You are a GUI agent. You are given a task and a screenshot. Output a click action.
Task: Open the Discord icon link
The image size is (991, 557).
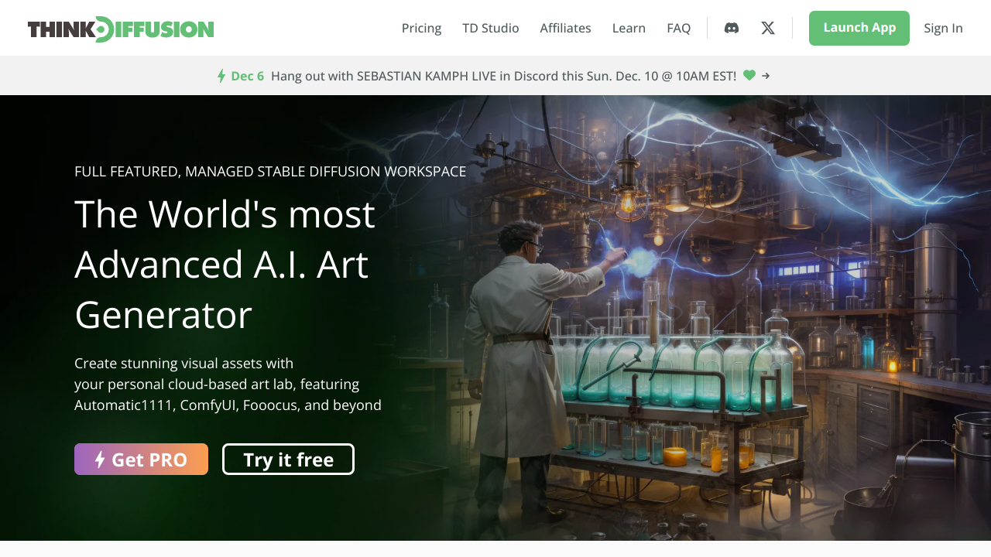731,28
